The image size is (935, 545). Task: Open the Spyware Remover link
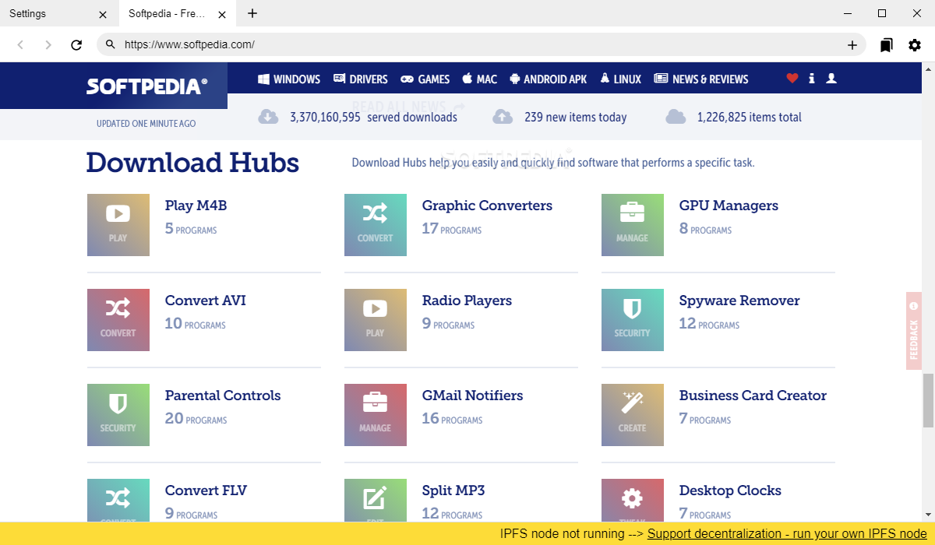pos(739,301)
